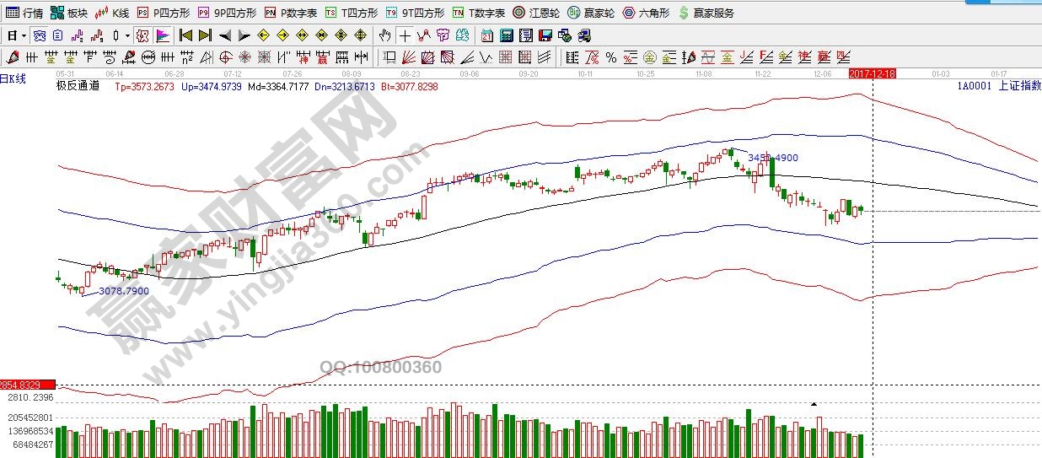Image resolution: width=1042 pixels, height=458 pixels.
Task: Toggle the crosshair cursor tool
Action: click(405, 35)
